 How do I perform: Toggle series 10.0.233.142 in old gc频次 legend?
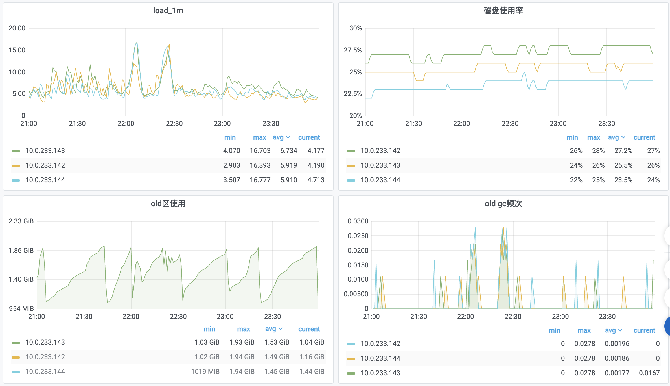[380, 344]
